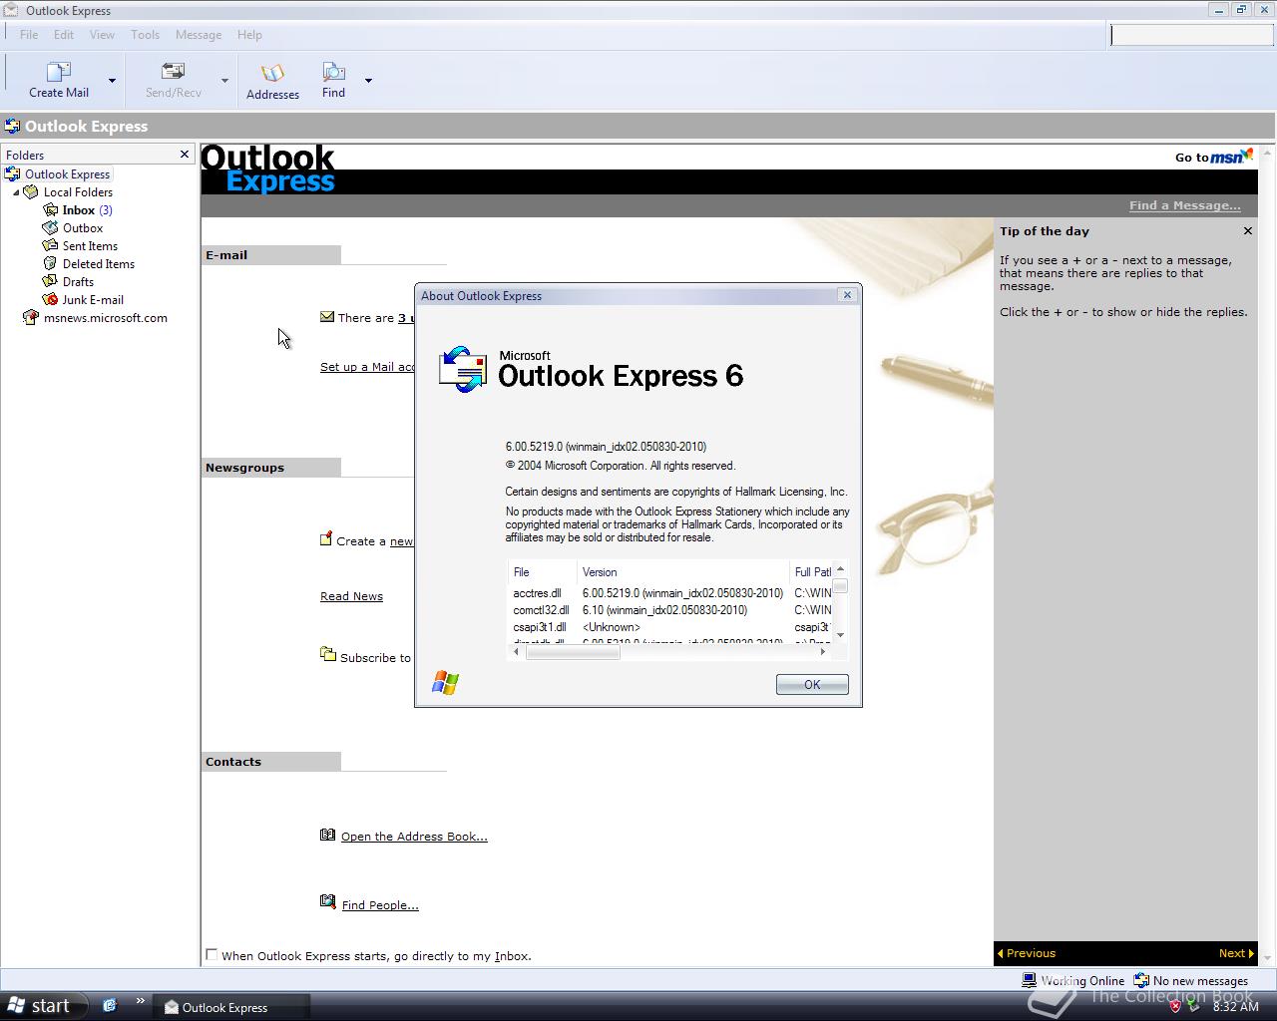This screenshot has height=1021, width=1277.
Task: Open the Help menu
Action: [x=249, y=34]
